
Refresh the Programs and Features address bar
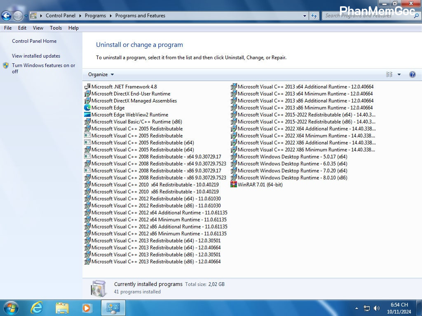314,16
